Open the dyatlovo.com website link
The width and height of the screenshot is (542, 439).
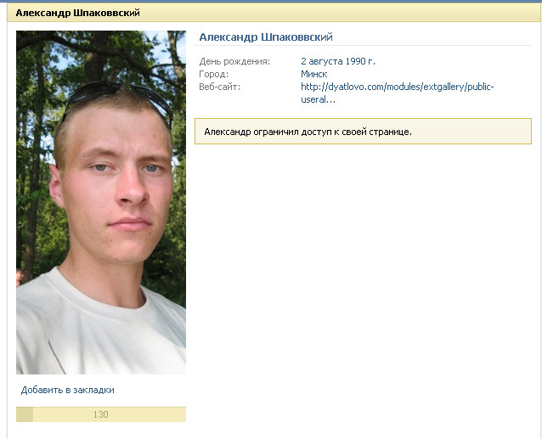coord(398,93)
